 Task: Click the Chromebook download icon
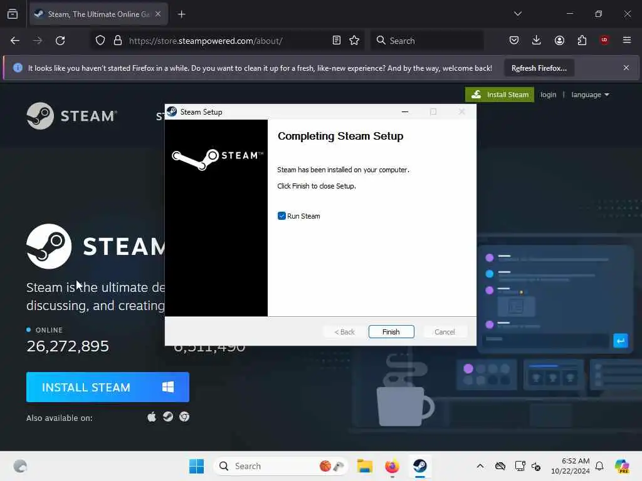[x=184, y=416]
